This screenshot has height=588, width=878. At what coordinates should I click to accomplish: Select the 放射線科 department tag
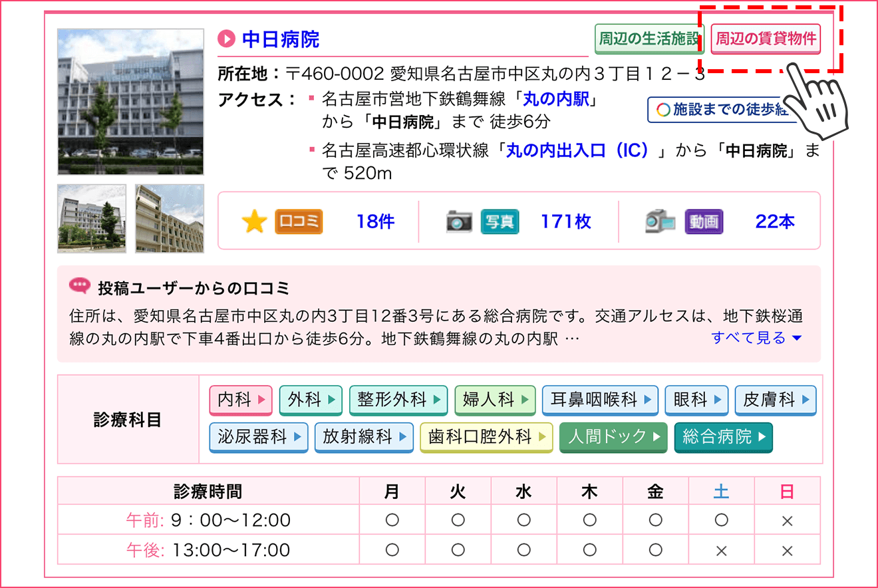[364, 438]
